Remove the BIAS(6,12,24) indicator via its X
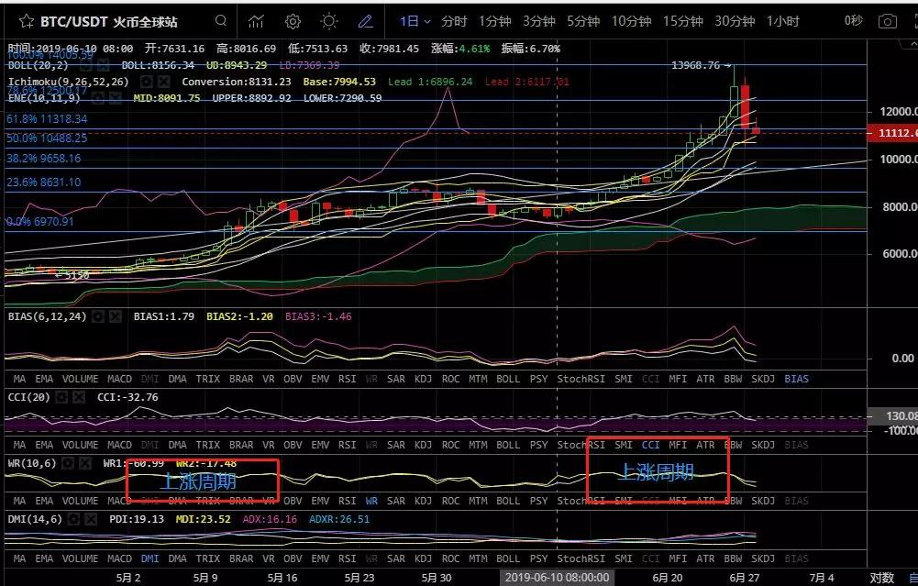918x586 pixels. click(x=116, y=315)
